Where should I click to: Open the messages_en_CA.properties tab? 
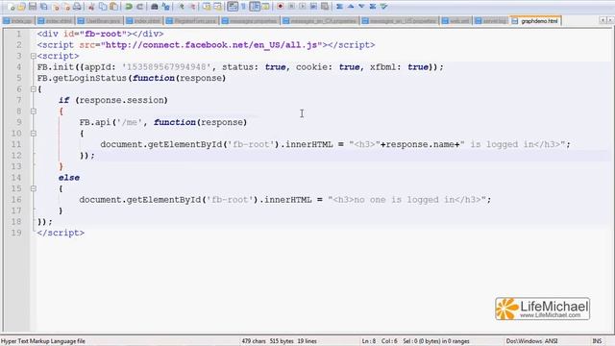point(320,21)
